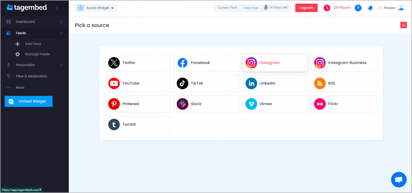Screen dimensions: 412x193
Task: Choose Instagram Business as the source
Action: [x=344, y=63]
